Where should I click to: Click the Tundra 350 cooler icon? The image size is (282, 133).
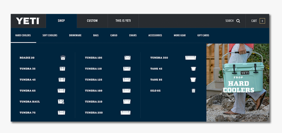pyautogui.click(x=191, y=58)
